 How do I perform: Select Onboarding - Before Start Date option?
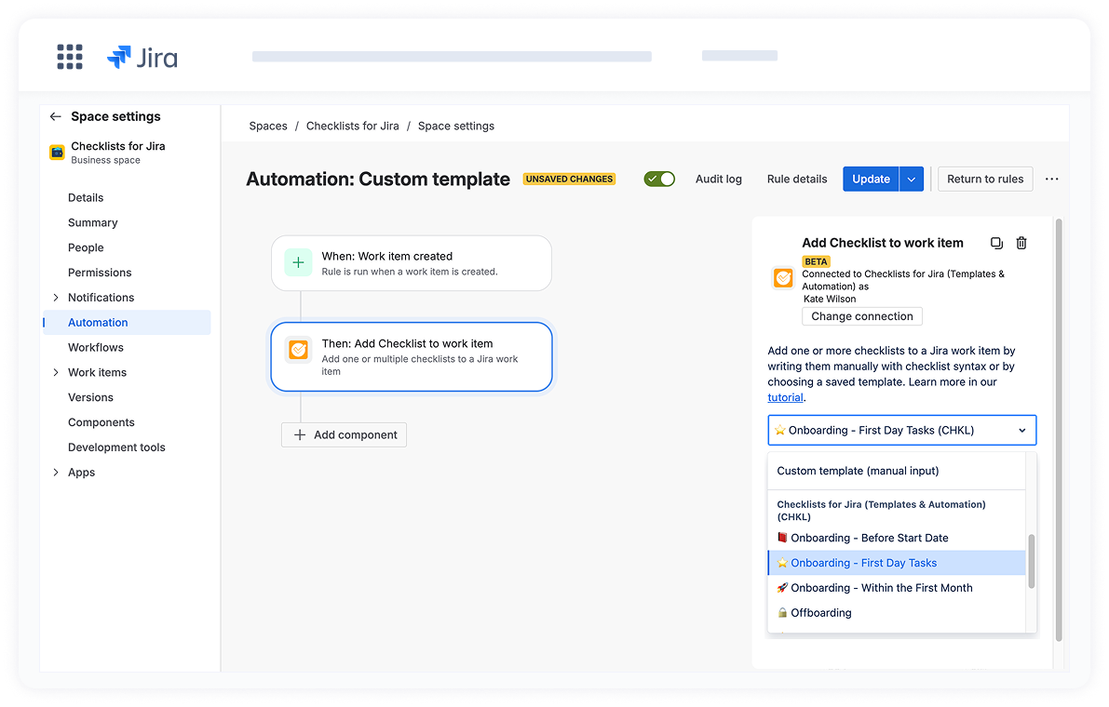(x=869, y=538)
